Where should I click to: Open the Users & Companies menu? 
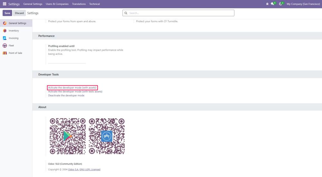57,4
